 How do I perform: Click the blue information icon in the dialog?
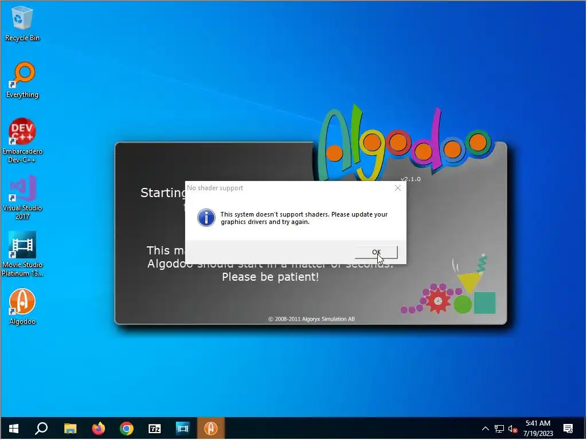tap(206, 218)
